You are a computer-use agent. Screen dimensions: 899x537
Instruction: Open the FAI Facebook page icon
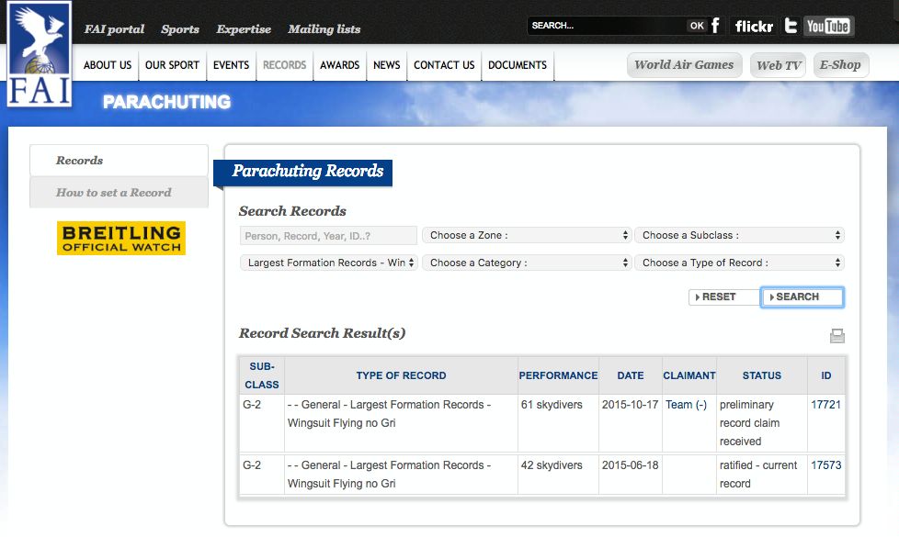click(x=715, y=26)
